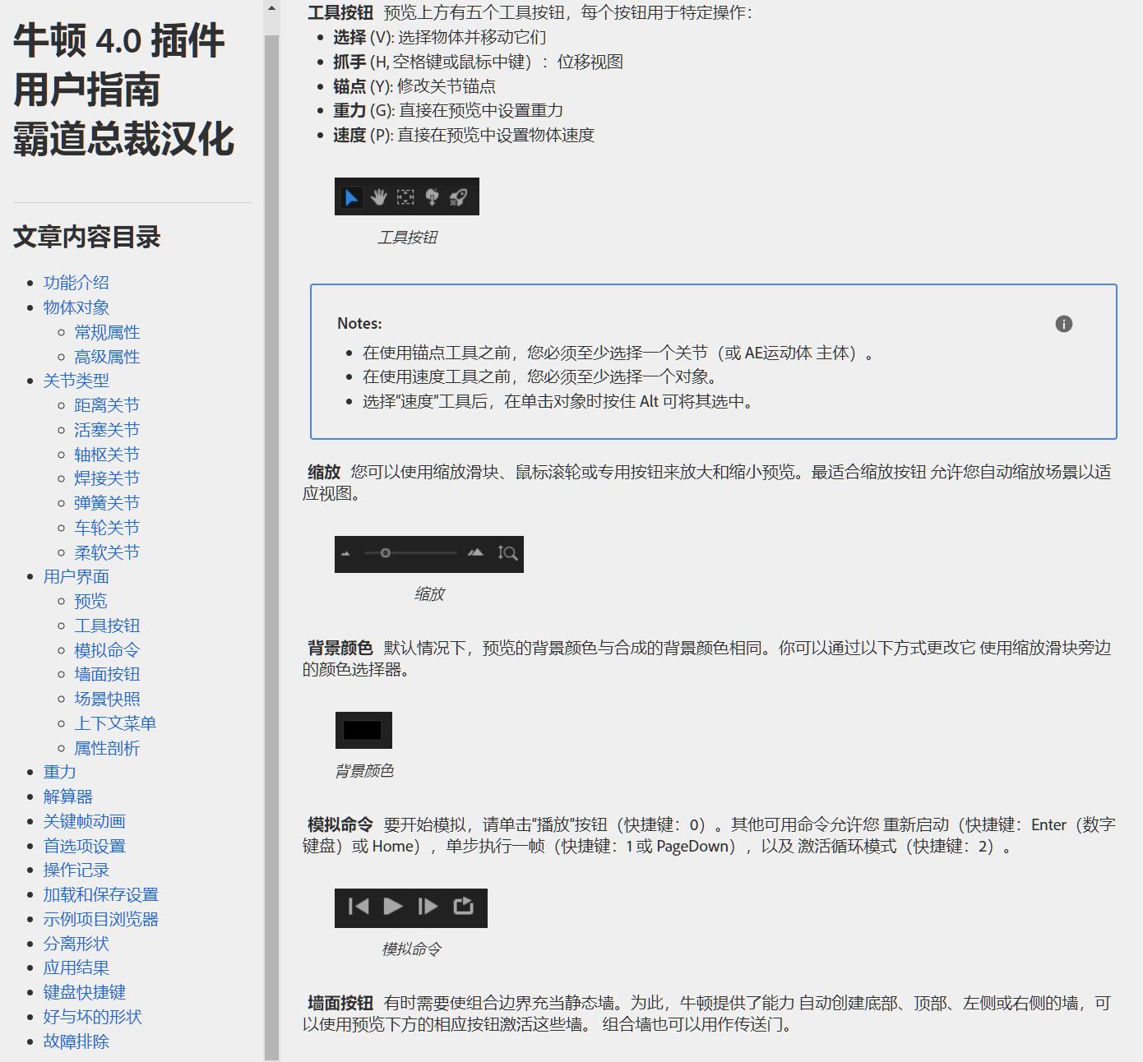1143x1062 pixels.
Task: Click the Anchor tool dashed-box icon
Action: (x=405, y=197)
